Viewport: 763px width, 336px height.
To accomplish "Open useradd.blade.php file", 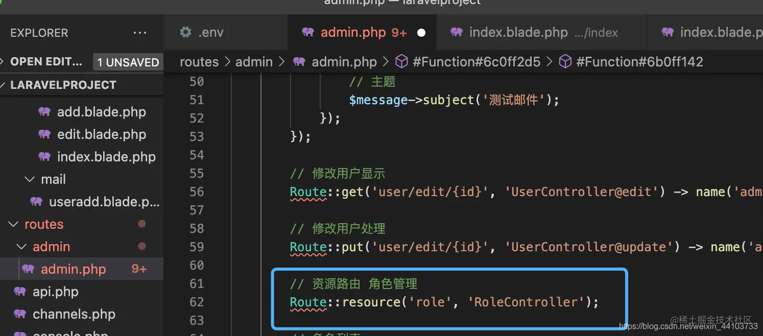I will click(x=105, y=202).
